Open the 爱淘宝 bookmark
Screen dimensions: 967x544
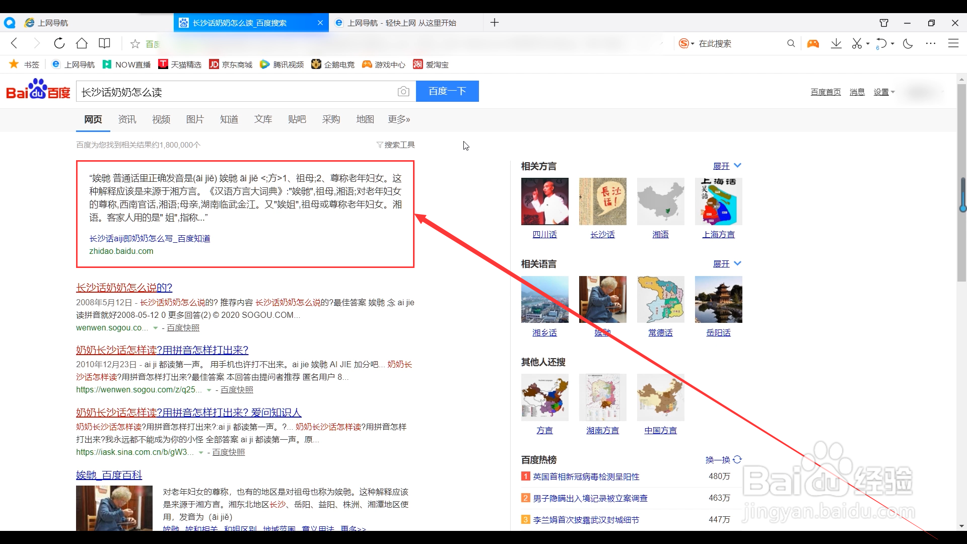point(431,64)
